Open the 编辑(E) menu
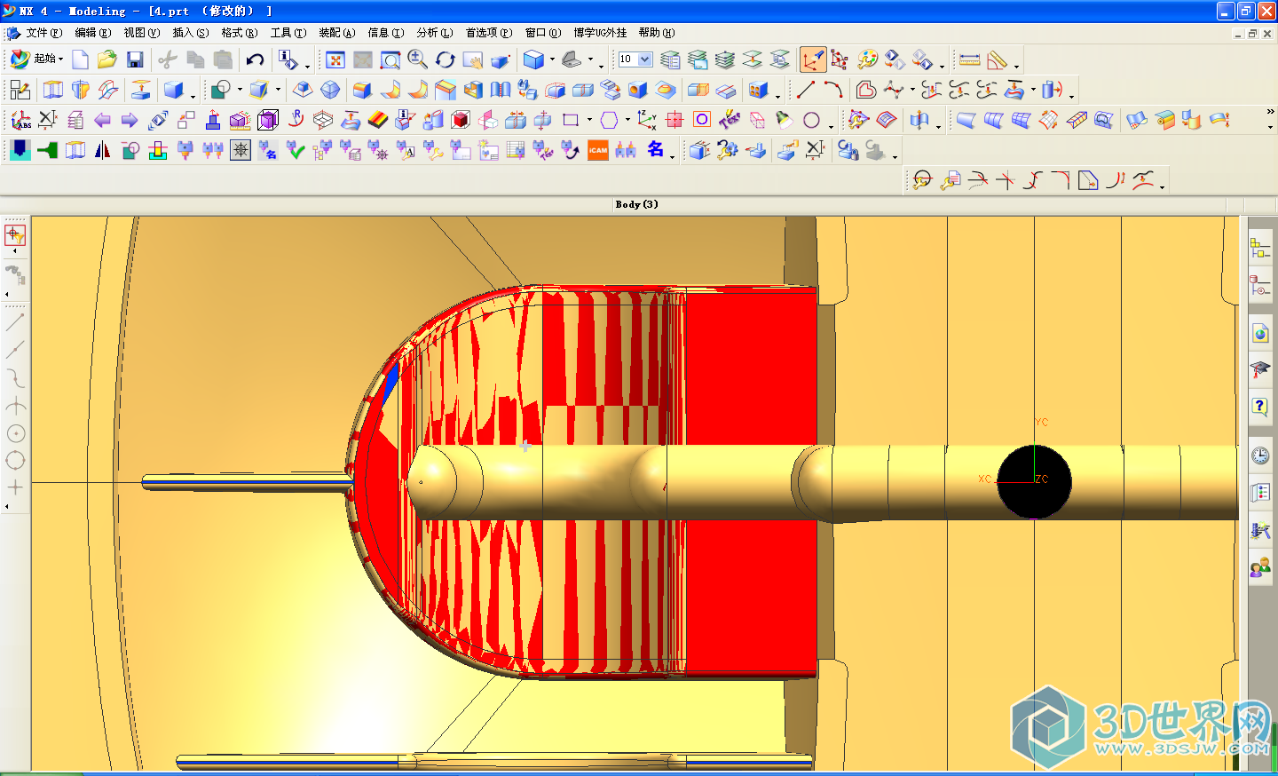Screen dimensions: 1278x776 pyautogui.click(x=93, y=33)
